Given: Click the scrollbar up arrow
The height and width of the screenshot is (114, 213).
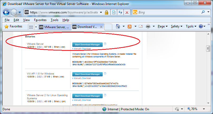Looking at the screenshot, I should pos(208,34).
